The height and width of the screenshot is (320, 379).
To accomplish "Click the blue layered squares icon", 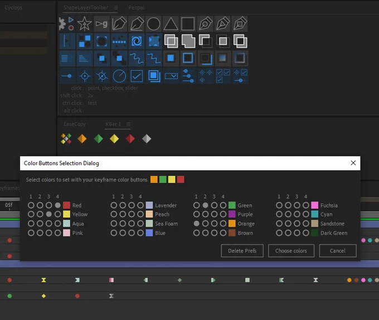I will pos(154,76).
